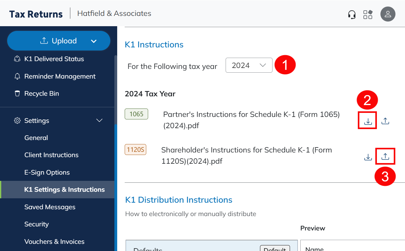Upload a new Form 1065 instructions file
This screenshot has height=251, width=405.
[x=385, y=121]
